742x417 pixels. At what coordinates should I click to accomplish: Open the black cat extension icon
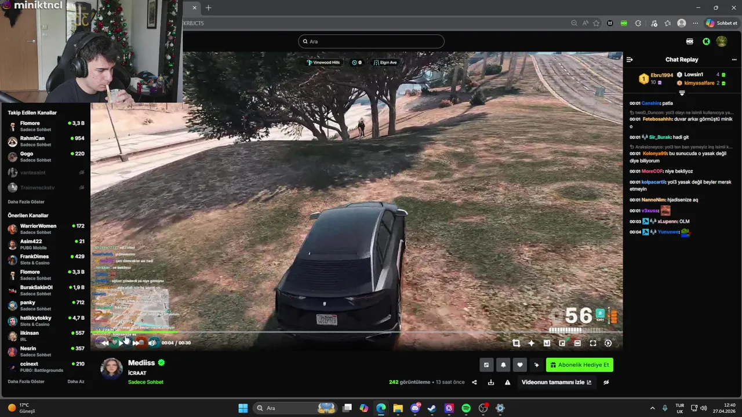pyautogui.click(x=610, y=23)
